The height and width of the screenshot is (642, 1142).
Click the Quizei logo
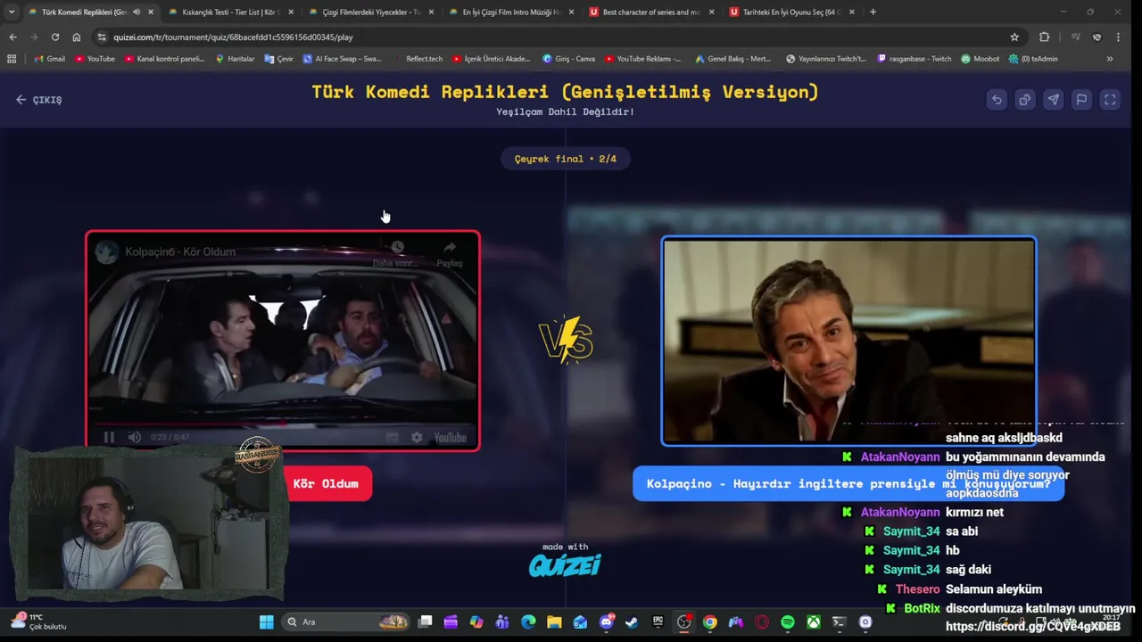coord(565,565)
